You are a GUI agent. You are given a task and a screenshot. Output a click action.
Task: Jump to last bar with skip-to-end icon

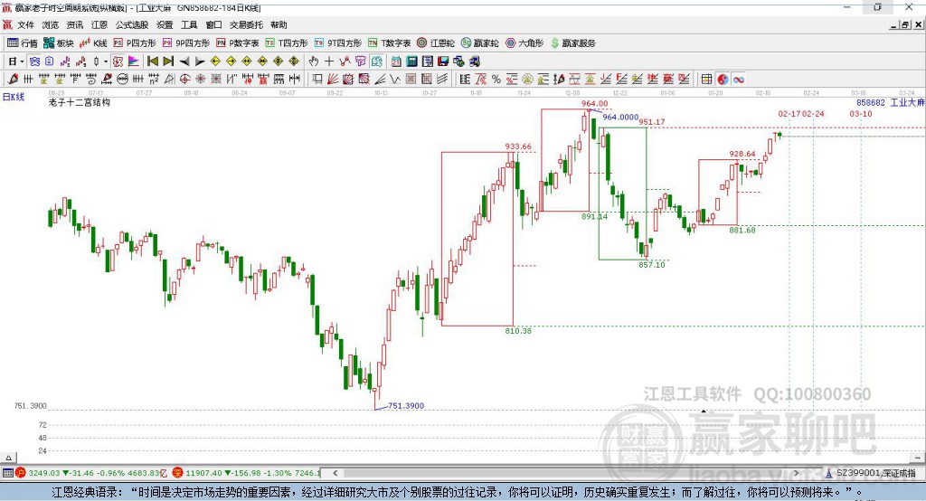pyautogui.click(x=168, y=61)
